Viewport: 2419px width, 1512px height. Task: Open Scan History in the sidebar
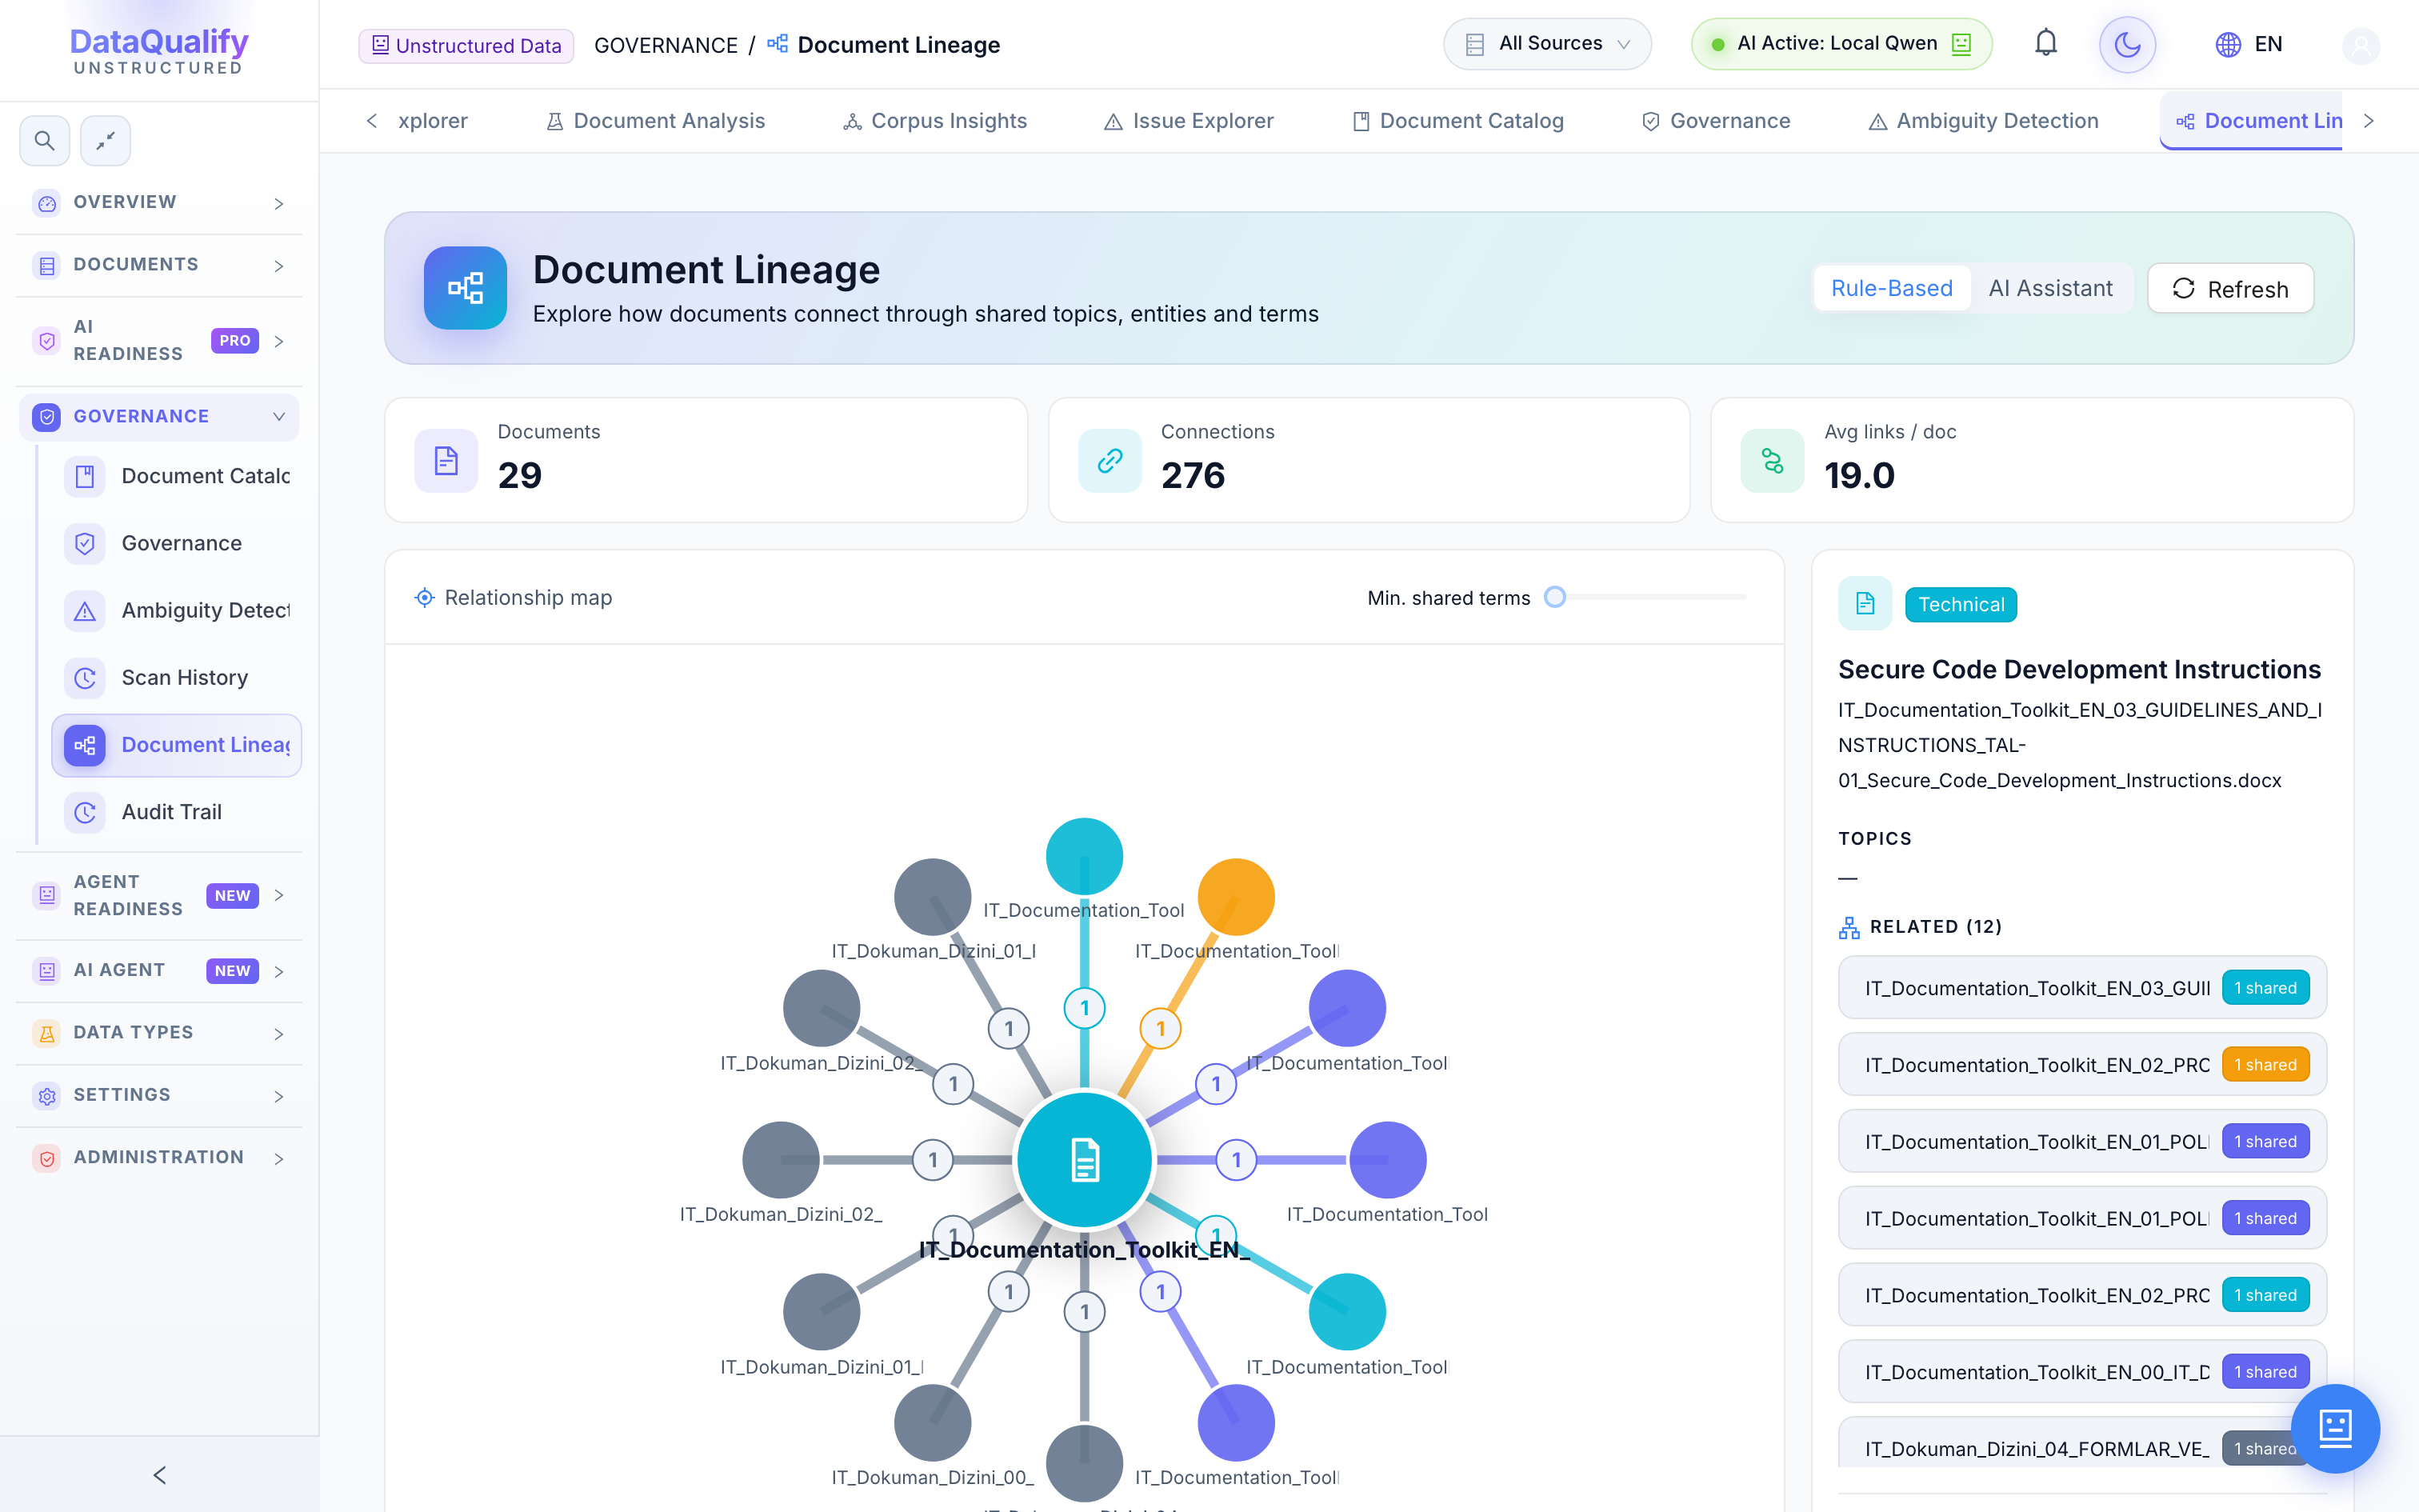(177, 678)
